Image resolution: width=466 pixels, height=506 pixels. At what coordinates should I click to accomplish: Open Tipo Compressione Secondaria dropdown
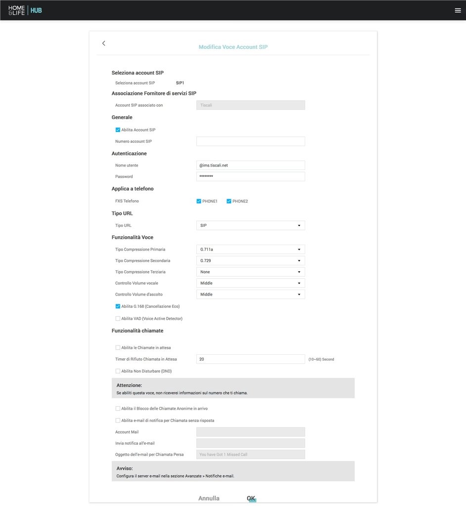(250, 261)
